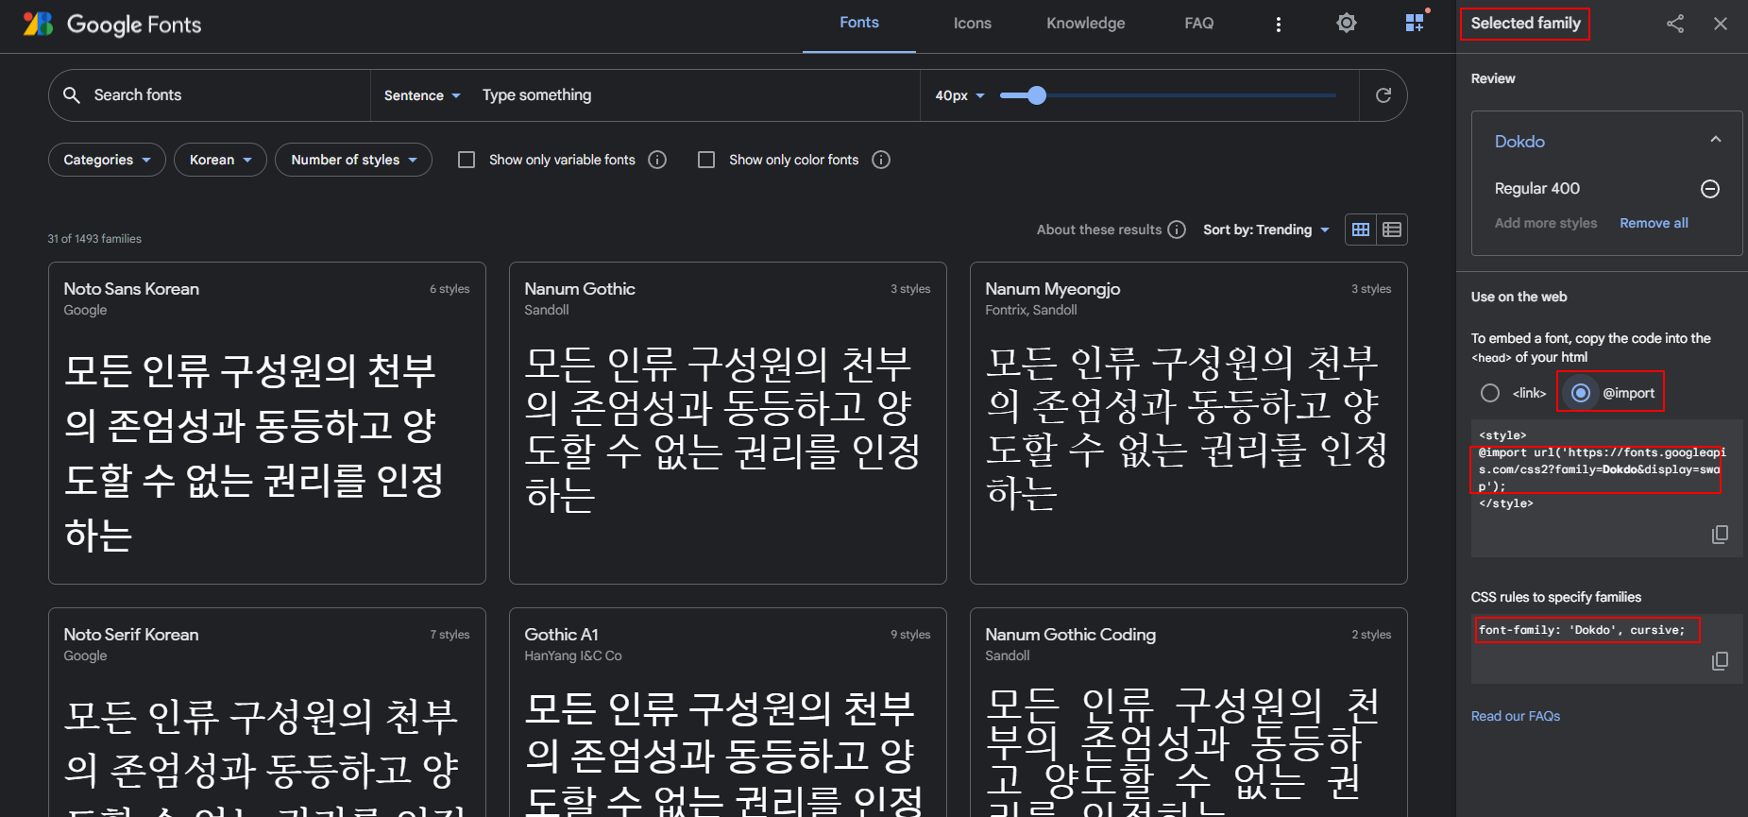The height and width of the screenshot is (817, 1748).
Task: Open the Dokdo family link
Action: click(1519, 142)
